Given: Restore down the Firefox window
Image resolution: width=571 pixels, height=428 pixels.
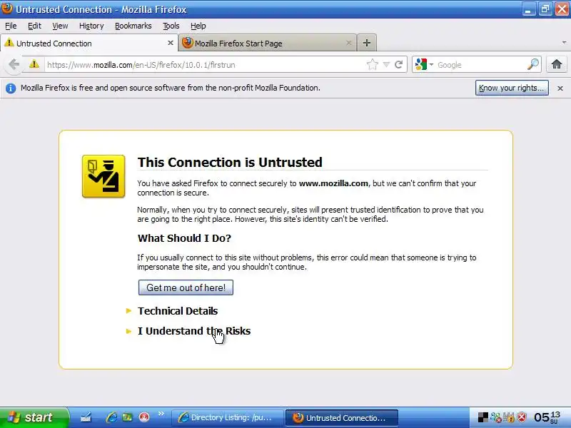Looking at the screenshot, I should click(545, 9).
